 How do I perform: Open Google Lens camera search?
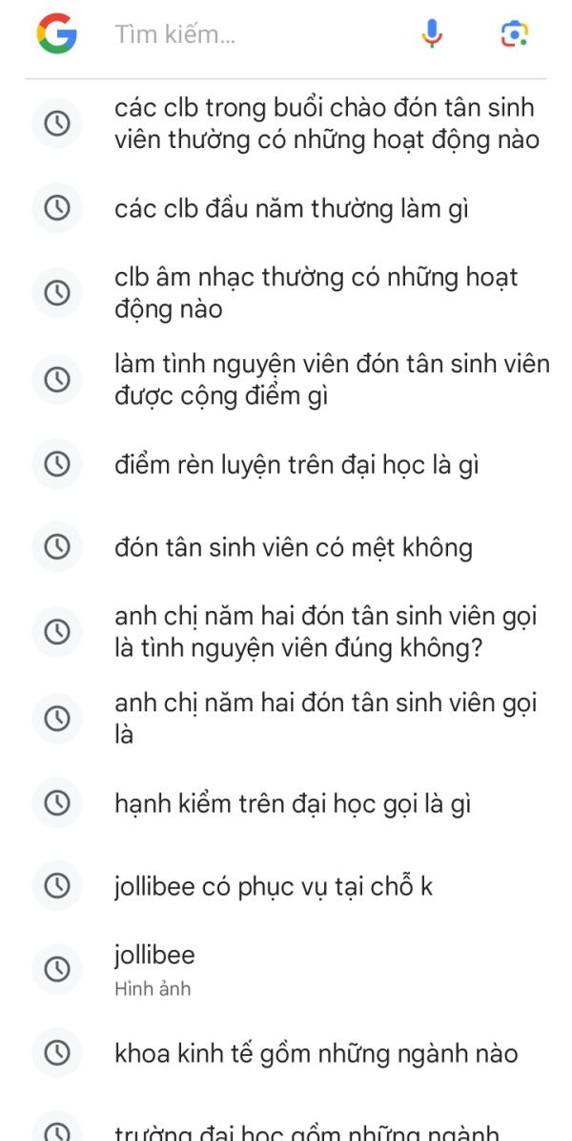click(515, 33)
